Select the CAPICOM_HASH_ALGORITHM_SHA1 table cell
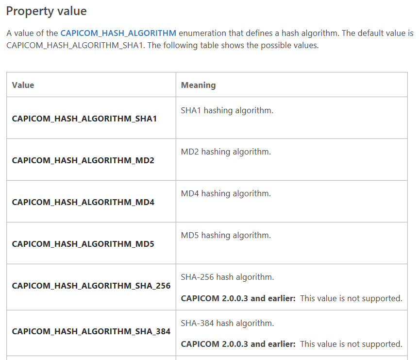Image resolution: width=419 pixels, height=360 pixels. point(84,118)
